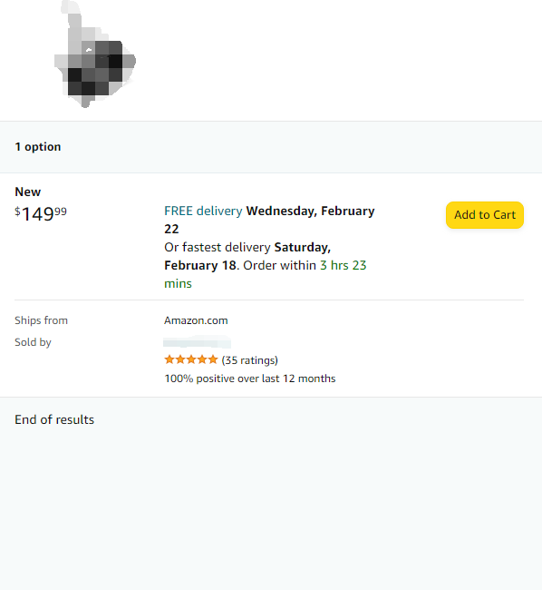Select the "Order within" text
Screen dimensions: 542x590
pyautogui.click(x=279, y=265)
